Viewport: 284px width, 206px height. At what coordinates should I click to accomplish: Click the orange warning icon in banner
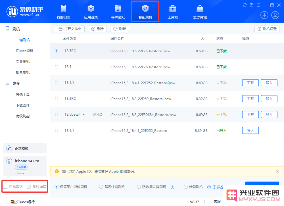[x=57, y=171]
